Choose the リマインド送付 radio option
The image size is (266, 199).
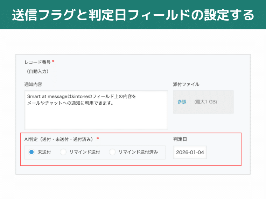pos(63,152)
